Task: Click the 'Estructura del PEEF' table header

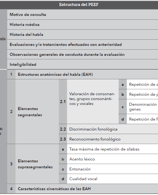Action: click(79, 5)
